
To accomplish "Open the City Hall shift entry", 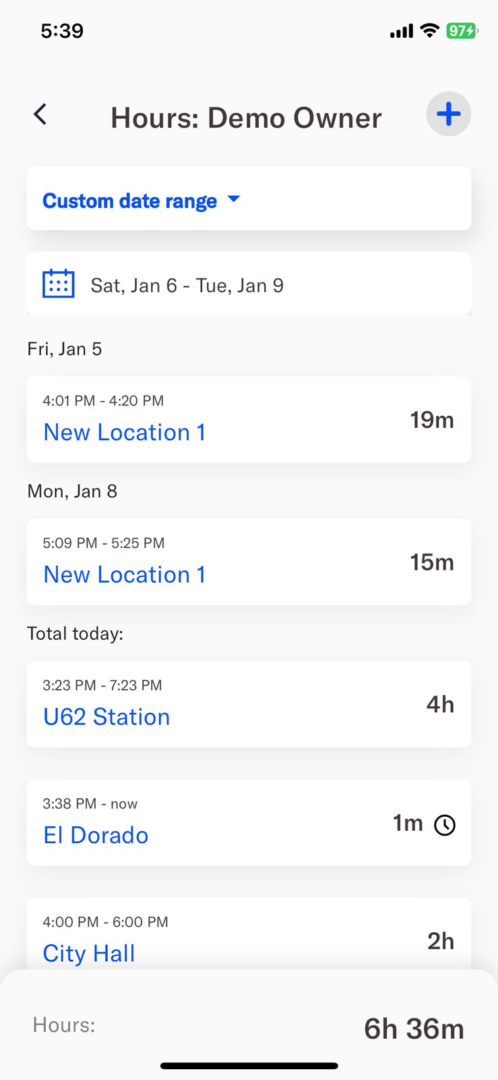I will (89, 953).
